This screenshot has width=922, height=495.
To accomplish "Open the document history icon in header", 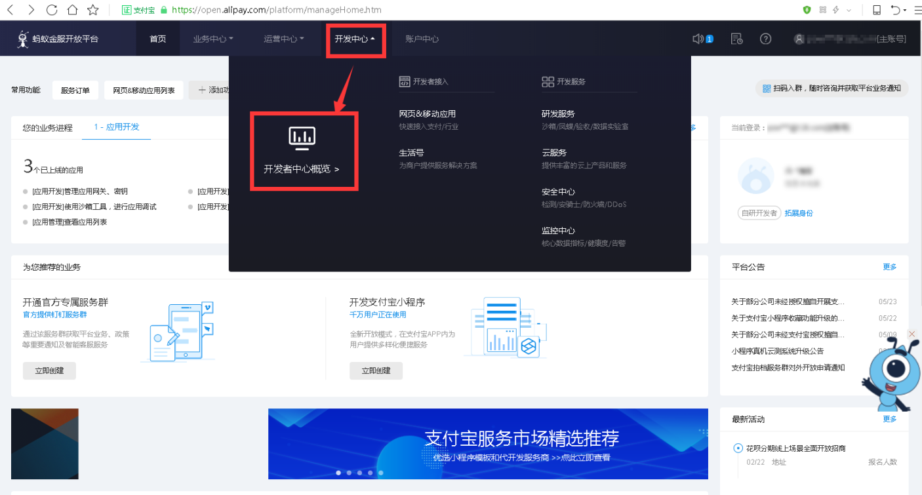I will click(736, 39).
